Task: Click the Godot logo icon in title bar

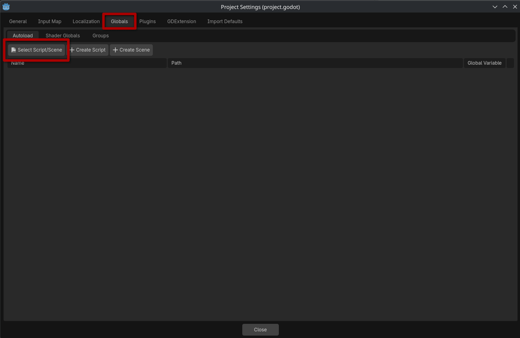Action: [x=6, y=7]
